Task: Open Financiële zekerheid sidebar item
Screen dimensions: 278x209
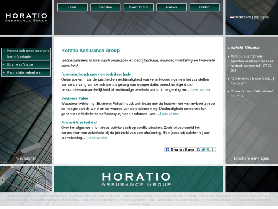Action: (x=26, y=73)
